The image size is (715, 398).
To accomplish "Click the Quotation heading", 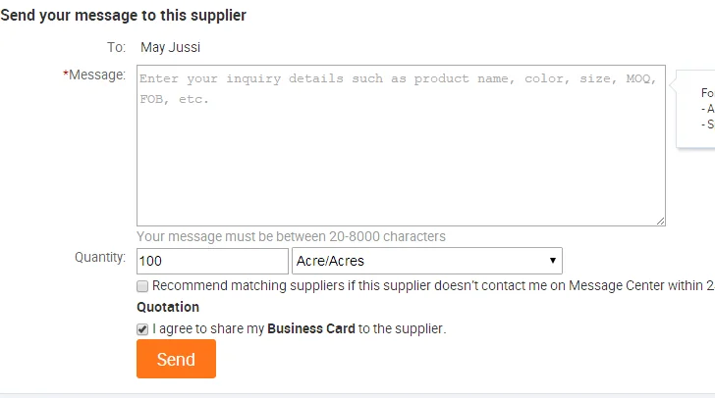I will click(168, 308).
